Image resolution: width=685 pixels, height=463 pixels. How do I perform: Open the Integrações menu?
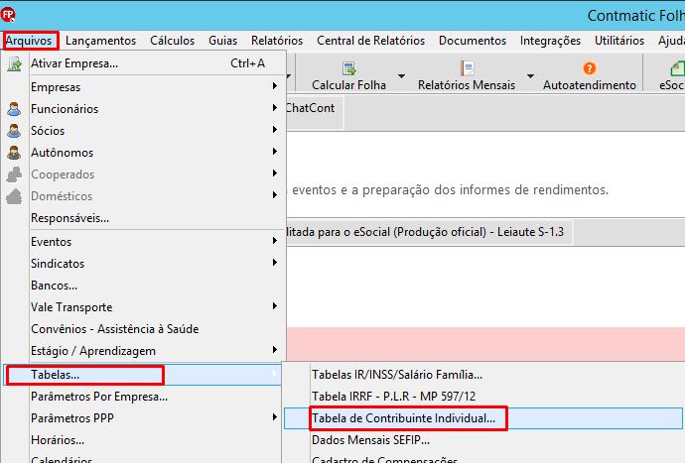(550, 41)
